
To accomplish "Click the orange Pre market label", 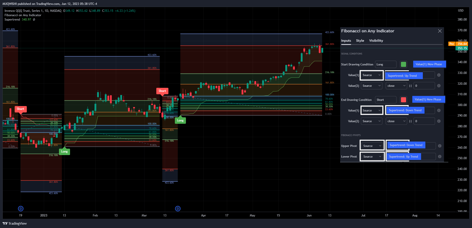I will tap(452, 44).
